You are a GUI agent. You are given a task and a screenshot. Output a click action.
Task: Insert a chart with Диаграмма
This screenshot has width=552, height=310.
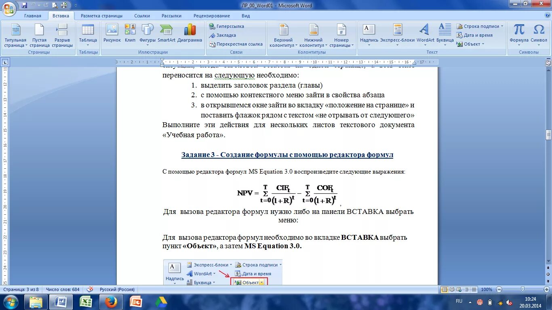pos(190,33)
